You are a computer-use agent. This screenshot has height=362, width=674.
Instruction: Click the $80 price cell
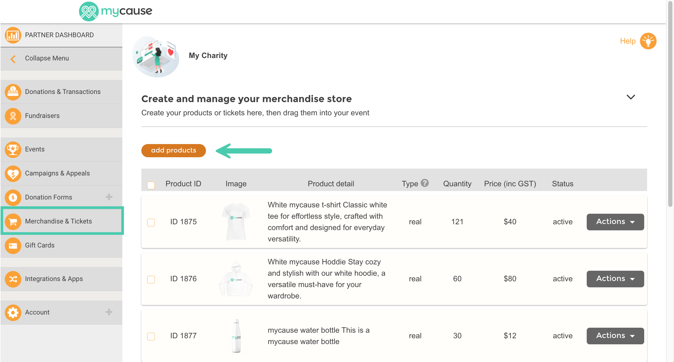pos(510,279)
